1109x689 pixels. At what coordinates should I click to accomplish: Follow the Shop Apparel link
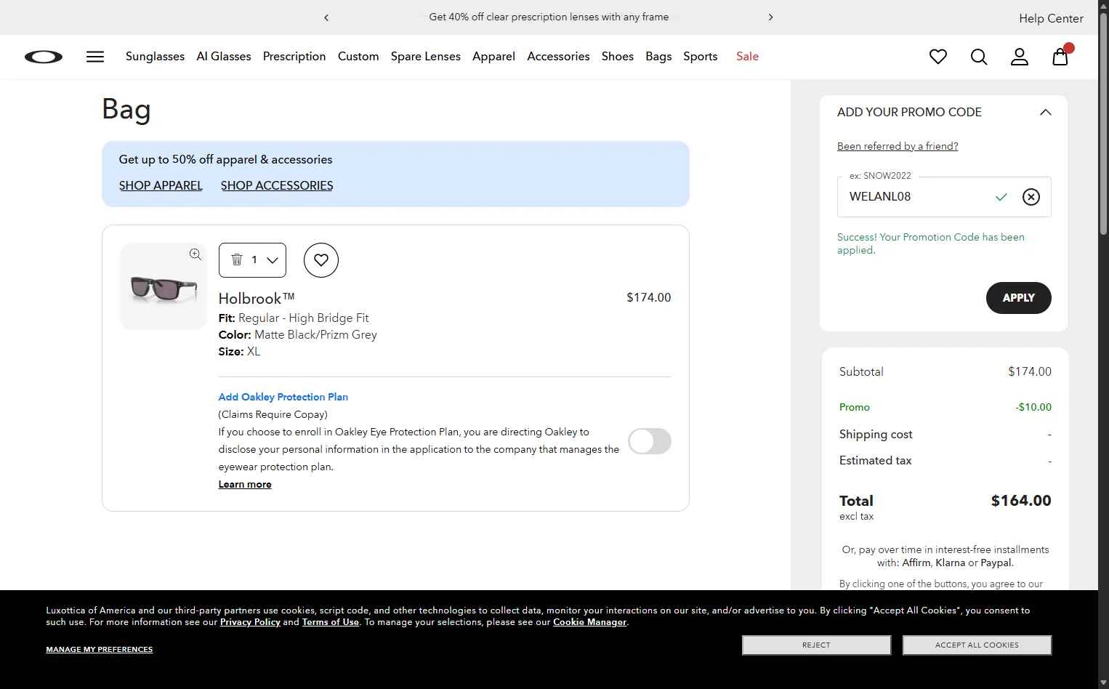[x=161, y=185]
